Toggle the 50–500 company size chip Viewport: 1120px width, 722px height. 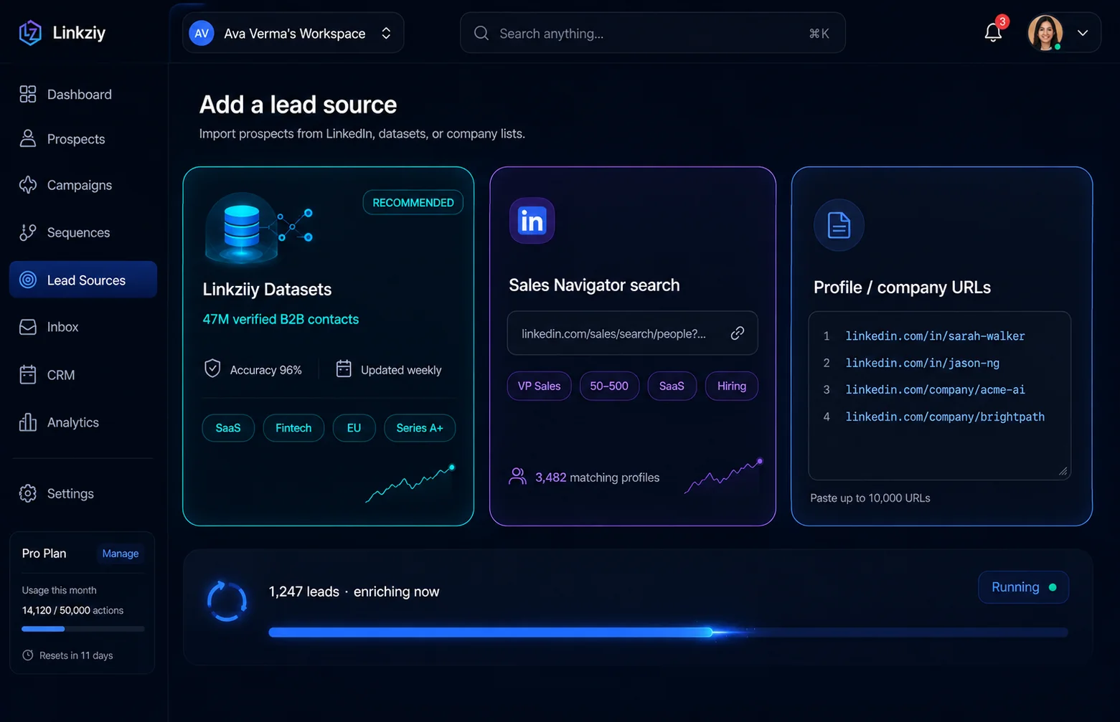pos(609,386)
